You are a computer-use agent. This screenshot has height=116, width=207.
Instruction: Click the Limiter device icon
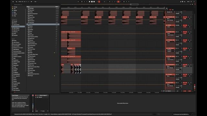(29, 30)
